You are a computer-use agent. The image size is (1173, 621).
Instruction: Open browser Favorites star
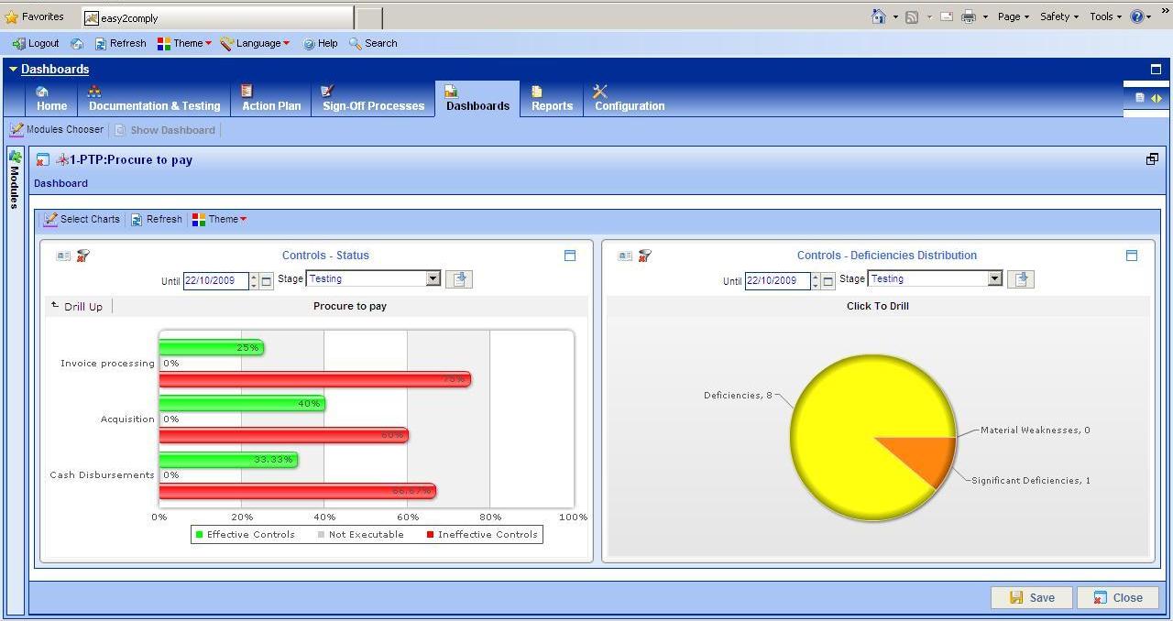coord(11,16)
